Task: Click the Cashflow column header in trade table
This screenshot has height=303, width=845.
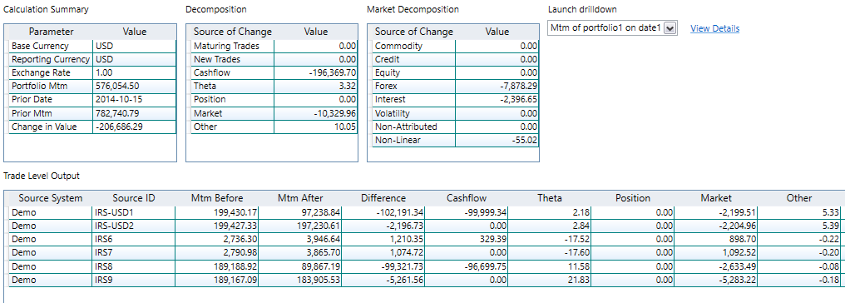Action: (466, 198)
